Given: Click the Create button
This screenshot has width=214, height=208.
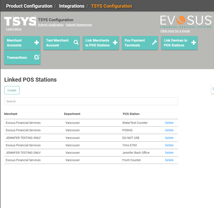Looking at the screenshot, I should 12,90.
